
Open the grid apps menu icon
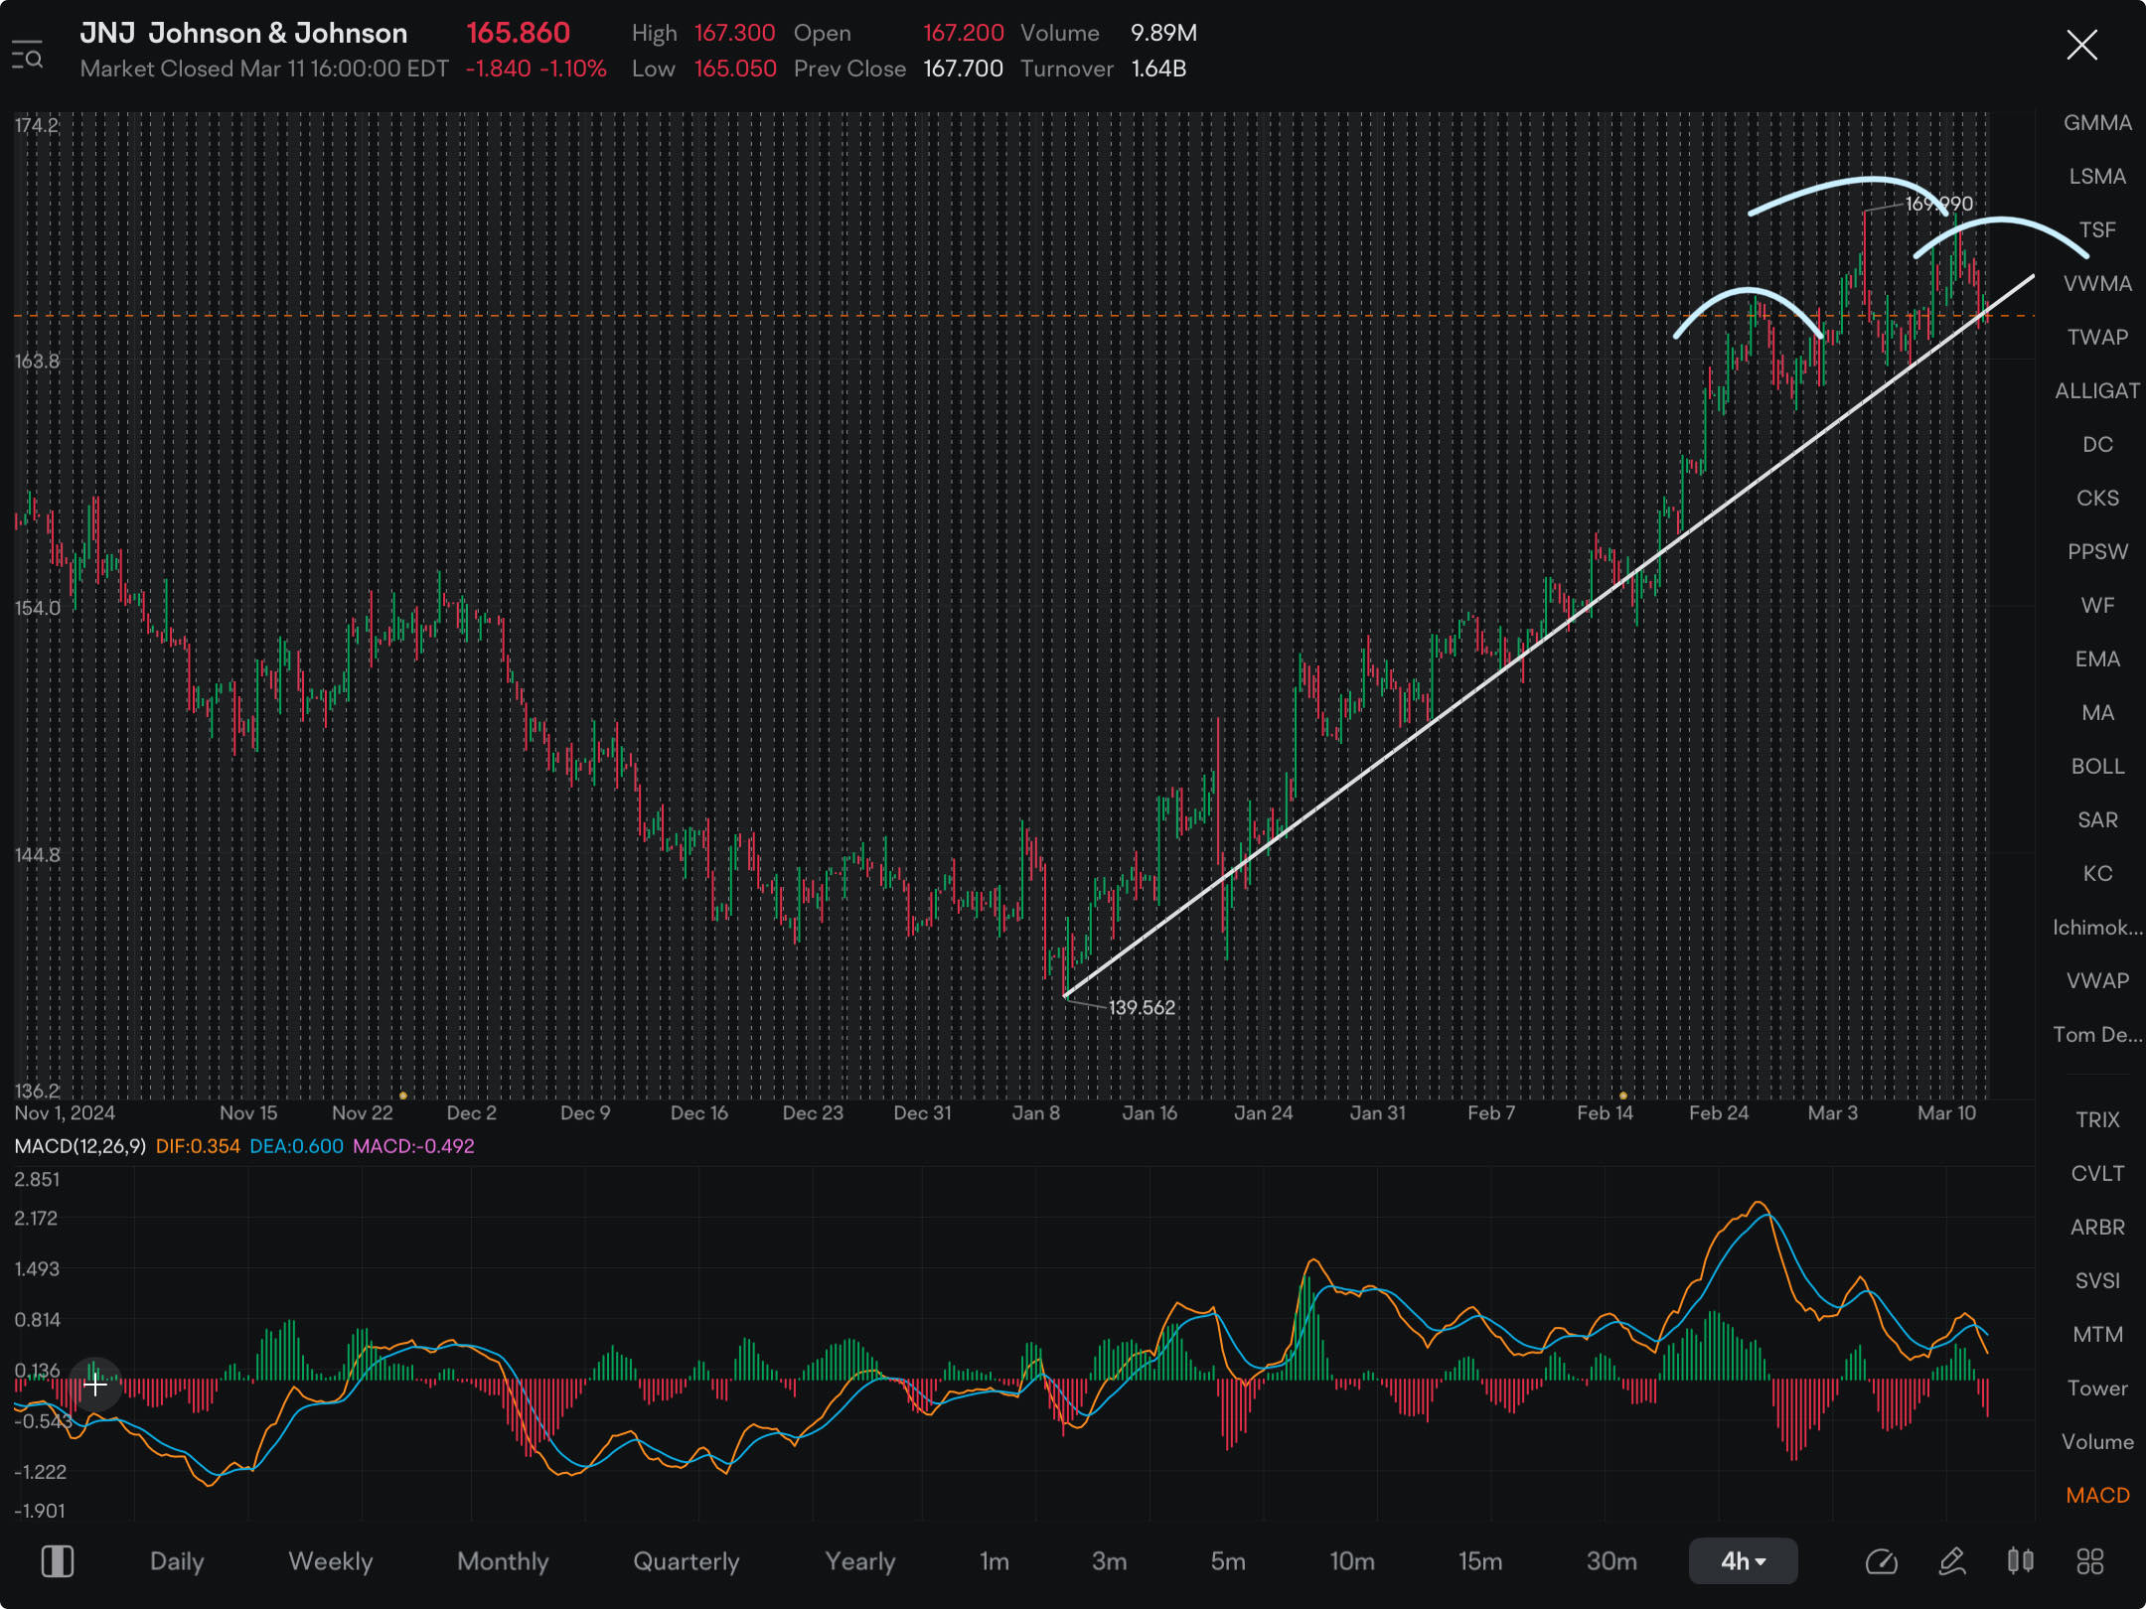(x=2090, y=1561)
